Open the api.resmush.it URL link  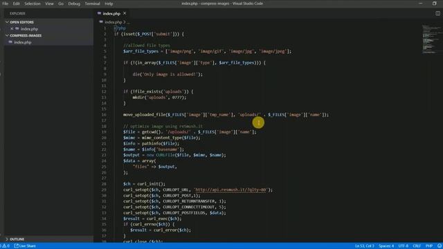click(x=230, y=190)
